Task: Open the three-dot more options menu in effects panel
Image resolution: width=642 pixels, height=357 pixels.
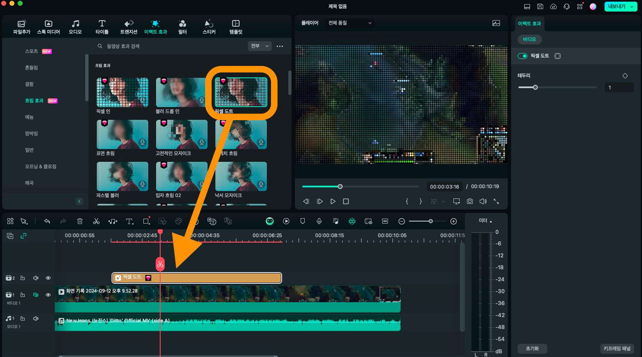Action: tap(280, 46)
